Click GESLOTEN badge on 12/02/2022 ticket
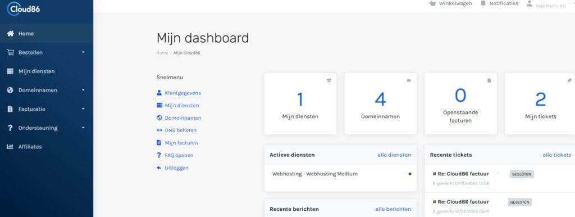575x217 pixels. 519,202
